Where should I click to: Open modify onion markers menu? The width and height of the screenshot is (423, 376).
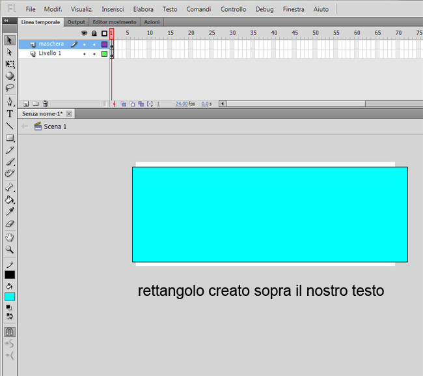click(150, 104)
